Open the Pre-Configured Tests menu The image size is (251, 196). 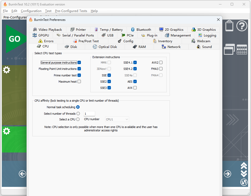[x=71, y=11]
